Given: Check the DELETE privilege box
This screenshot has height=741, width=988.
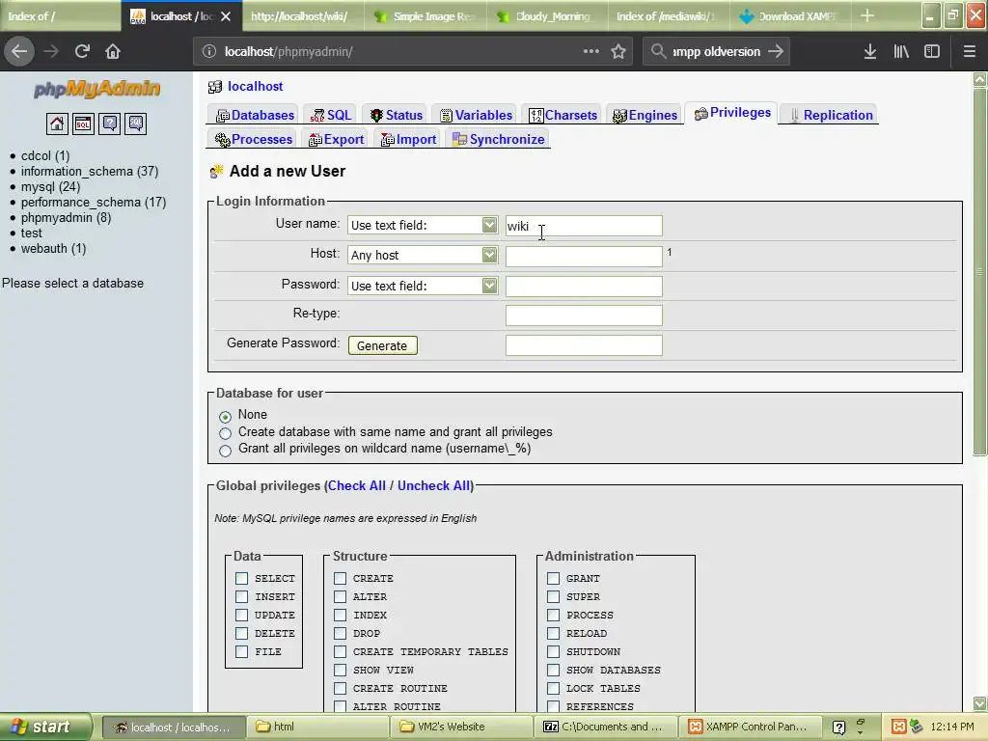Looking at the screenshot, I should pos(242,633).
